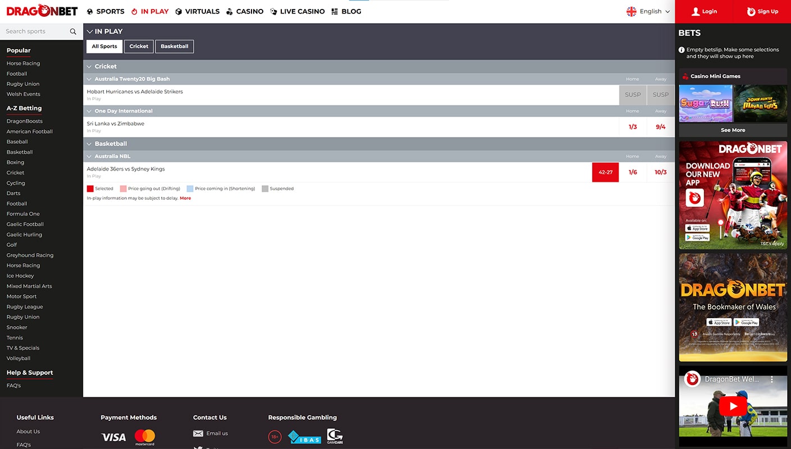The image size is (791, 449).
Task: Open the John Hunter Mayan Gods mini game
Action: pyautogui.click(x=761, y=103)
